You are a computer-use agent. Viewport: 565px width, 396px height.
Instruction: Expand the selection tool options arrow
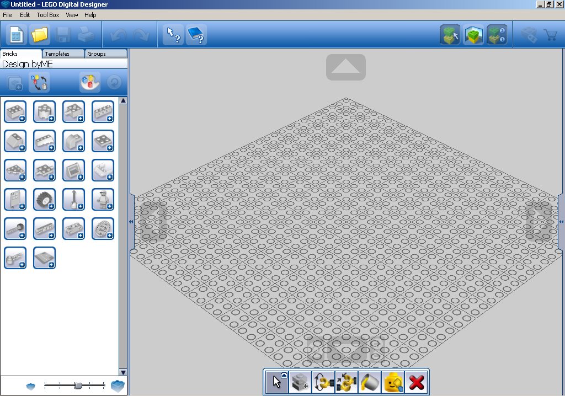pyautogui.click(x=284, y=375)
